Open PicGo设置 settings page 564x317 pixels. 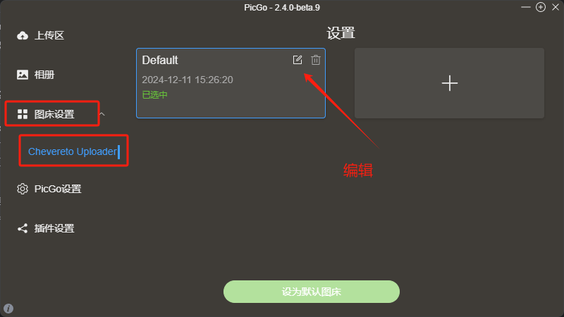coord(58,189)
